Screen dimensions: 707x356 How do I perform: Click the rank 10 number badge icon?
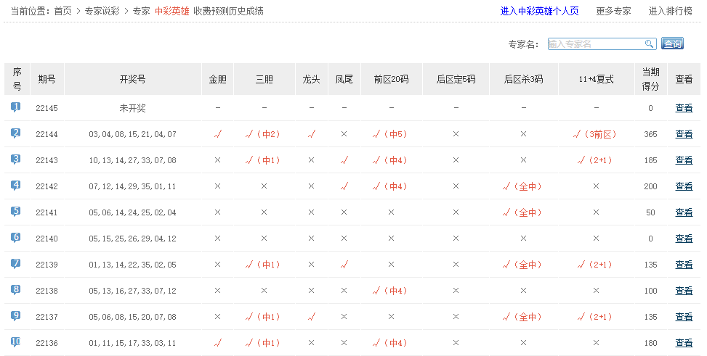[x=16, y=342]
